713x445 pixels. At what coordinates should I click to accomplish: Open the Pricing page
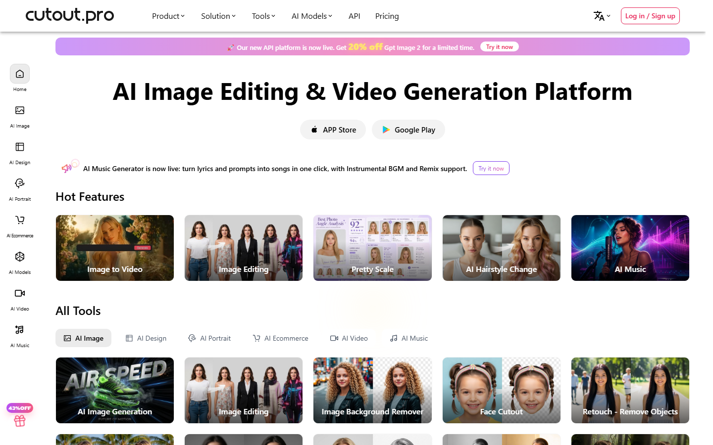(x=387, y=16)
